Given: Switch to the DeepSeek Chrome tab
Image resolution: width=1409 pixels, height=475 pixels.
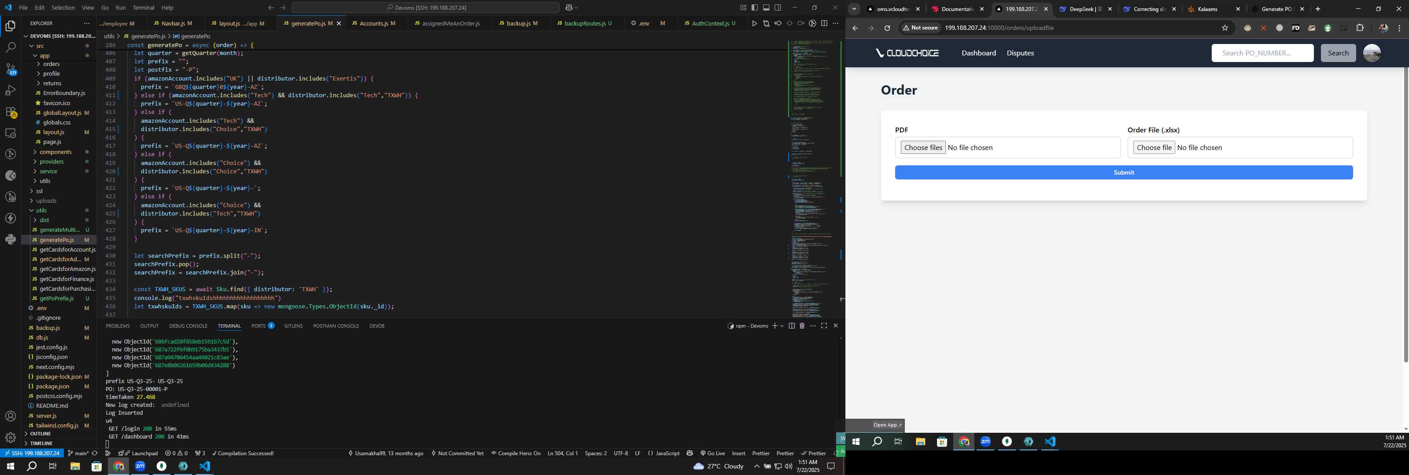Looking at the screenshot, I should (x=1085, y=9).
